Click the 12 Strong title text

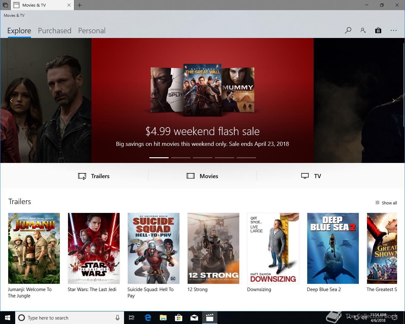pos(197,290)
